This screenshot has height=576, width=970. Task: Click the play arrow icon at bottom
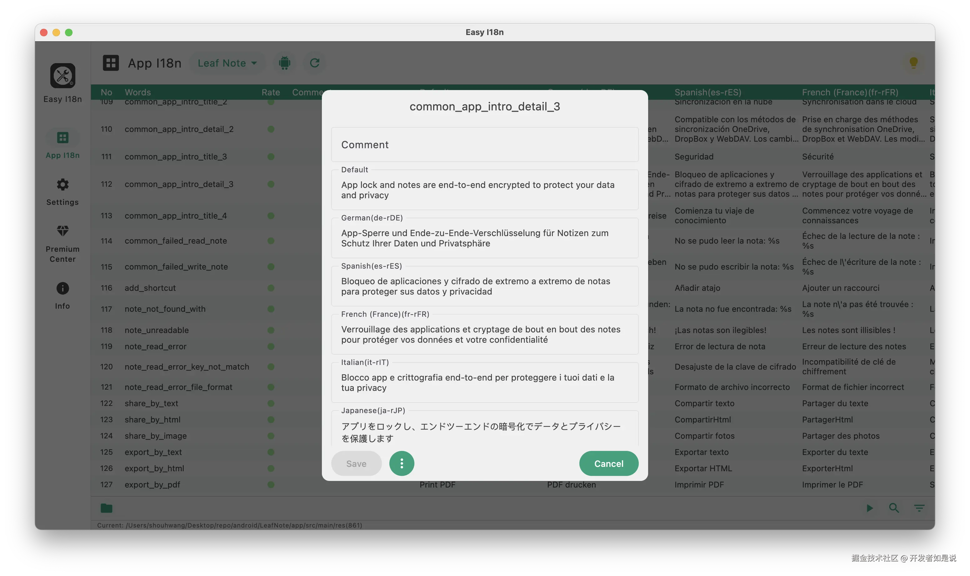tap(870, 508)
